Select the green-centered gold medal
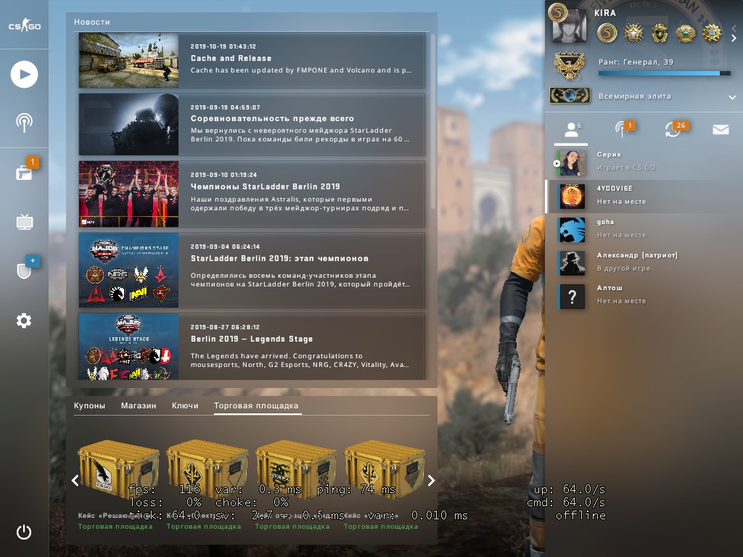743x557 pixels. 685,33
